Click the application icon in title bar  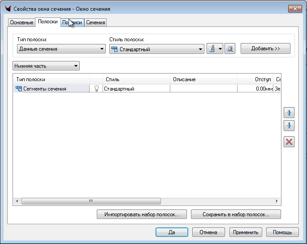7,9
